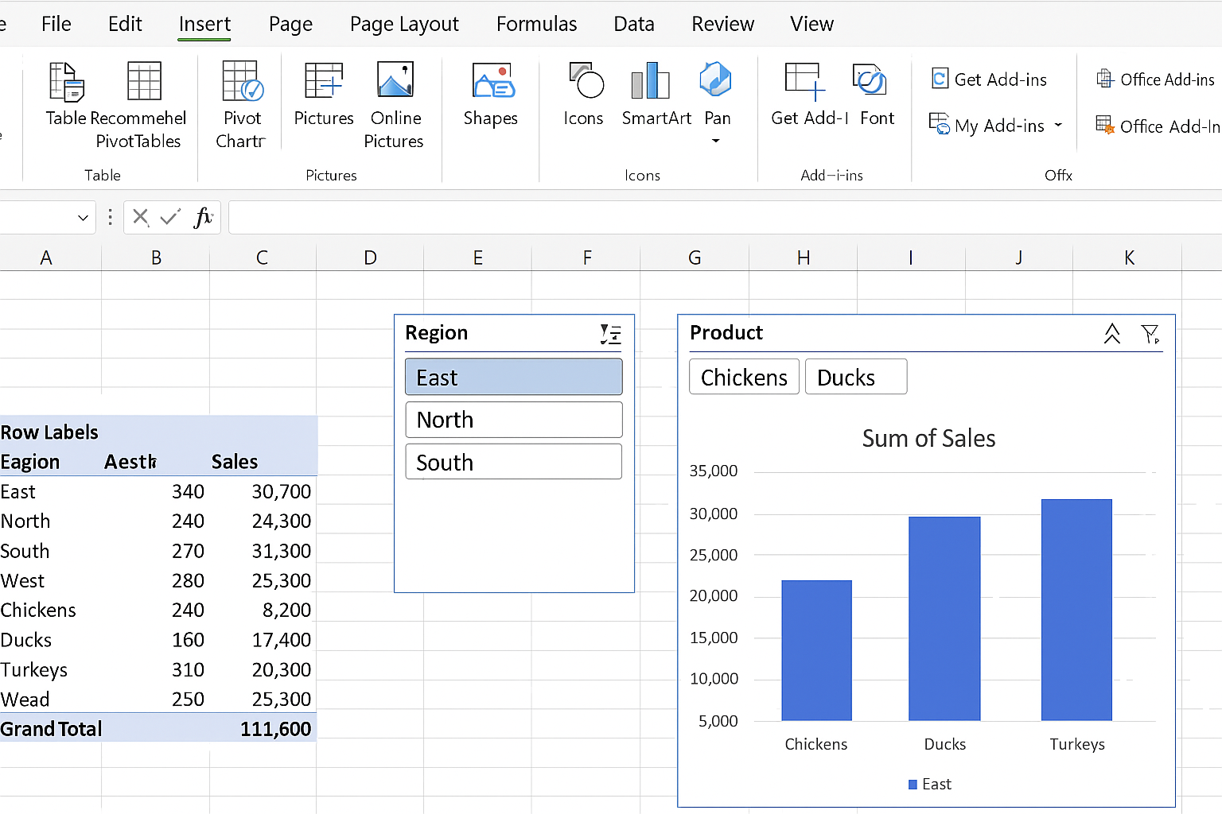The image size is (1222, 814).
Task: Click the Pan ribbon icon
Action: pyautogui.click(x=715, y=79)
